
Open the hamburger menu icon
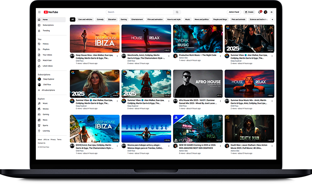tap(39, 12)
